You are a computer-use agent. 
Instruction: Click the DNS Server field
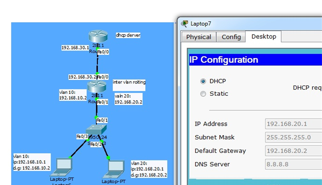[294, 164]
